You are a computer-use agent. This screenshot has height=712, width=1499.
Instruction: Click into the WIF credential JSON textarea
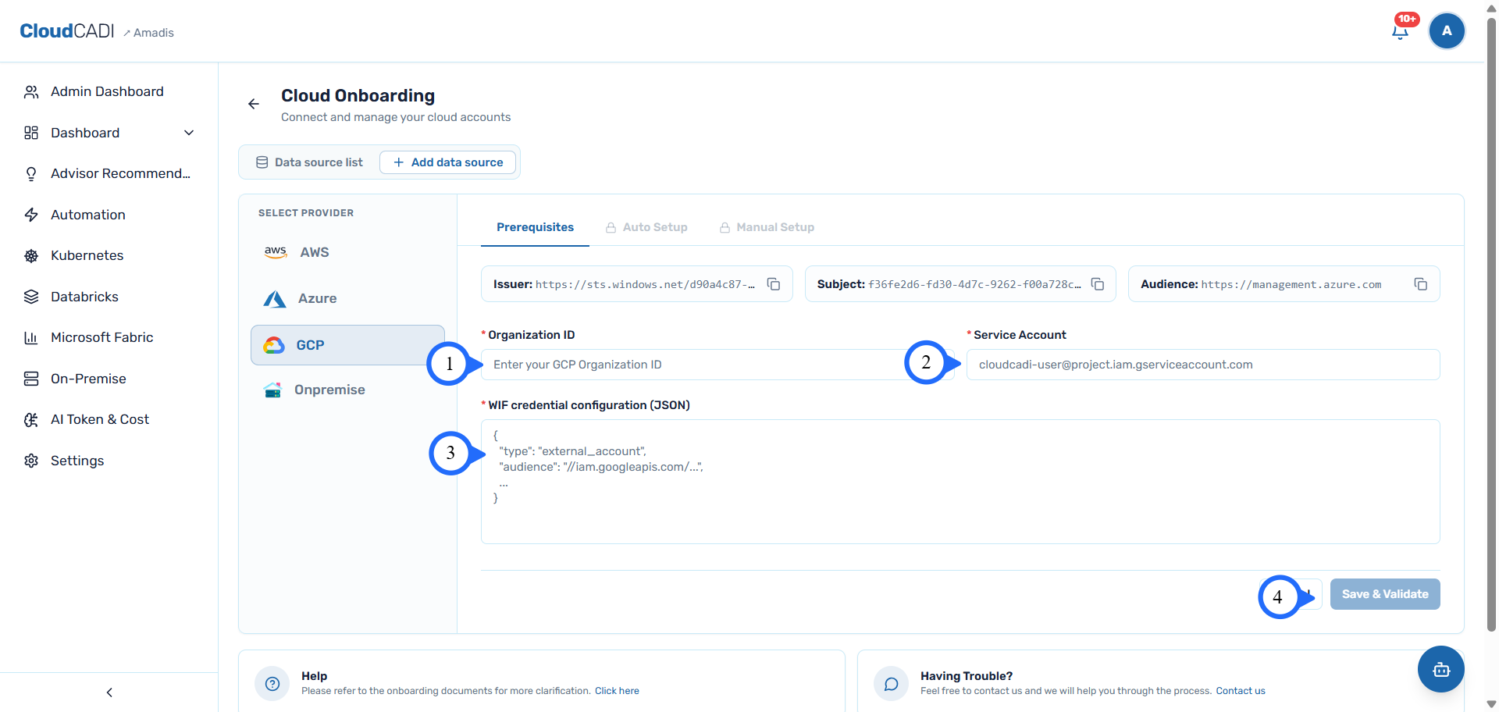(x=960, y=482)
